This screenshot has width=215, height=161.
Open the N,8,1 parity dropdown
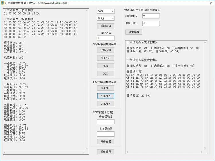point(106,18)
